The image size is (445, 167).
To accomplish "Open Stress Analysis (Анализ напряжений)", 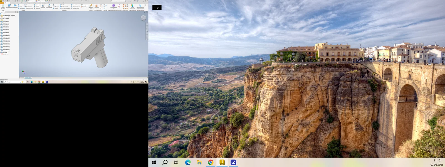I will 132,7.
